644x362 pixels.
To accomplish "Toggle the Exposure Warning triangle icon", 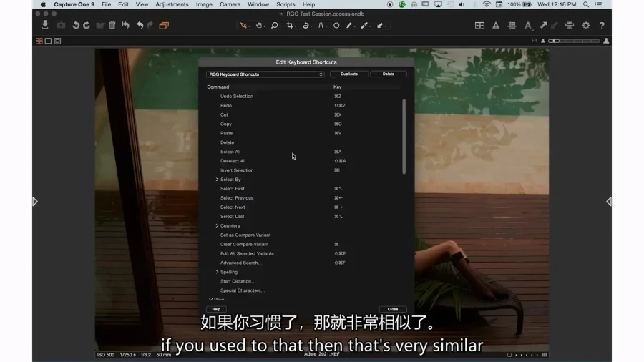I will pyautogui.click(x=496, y=26).
